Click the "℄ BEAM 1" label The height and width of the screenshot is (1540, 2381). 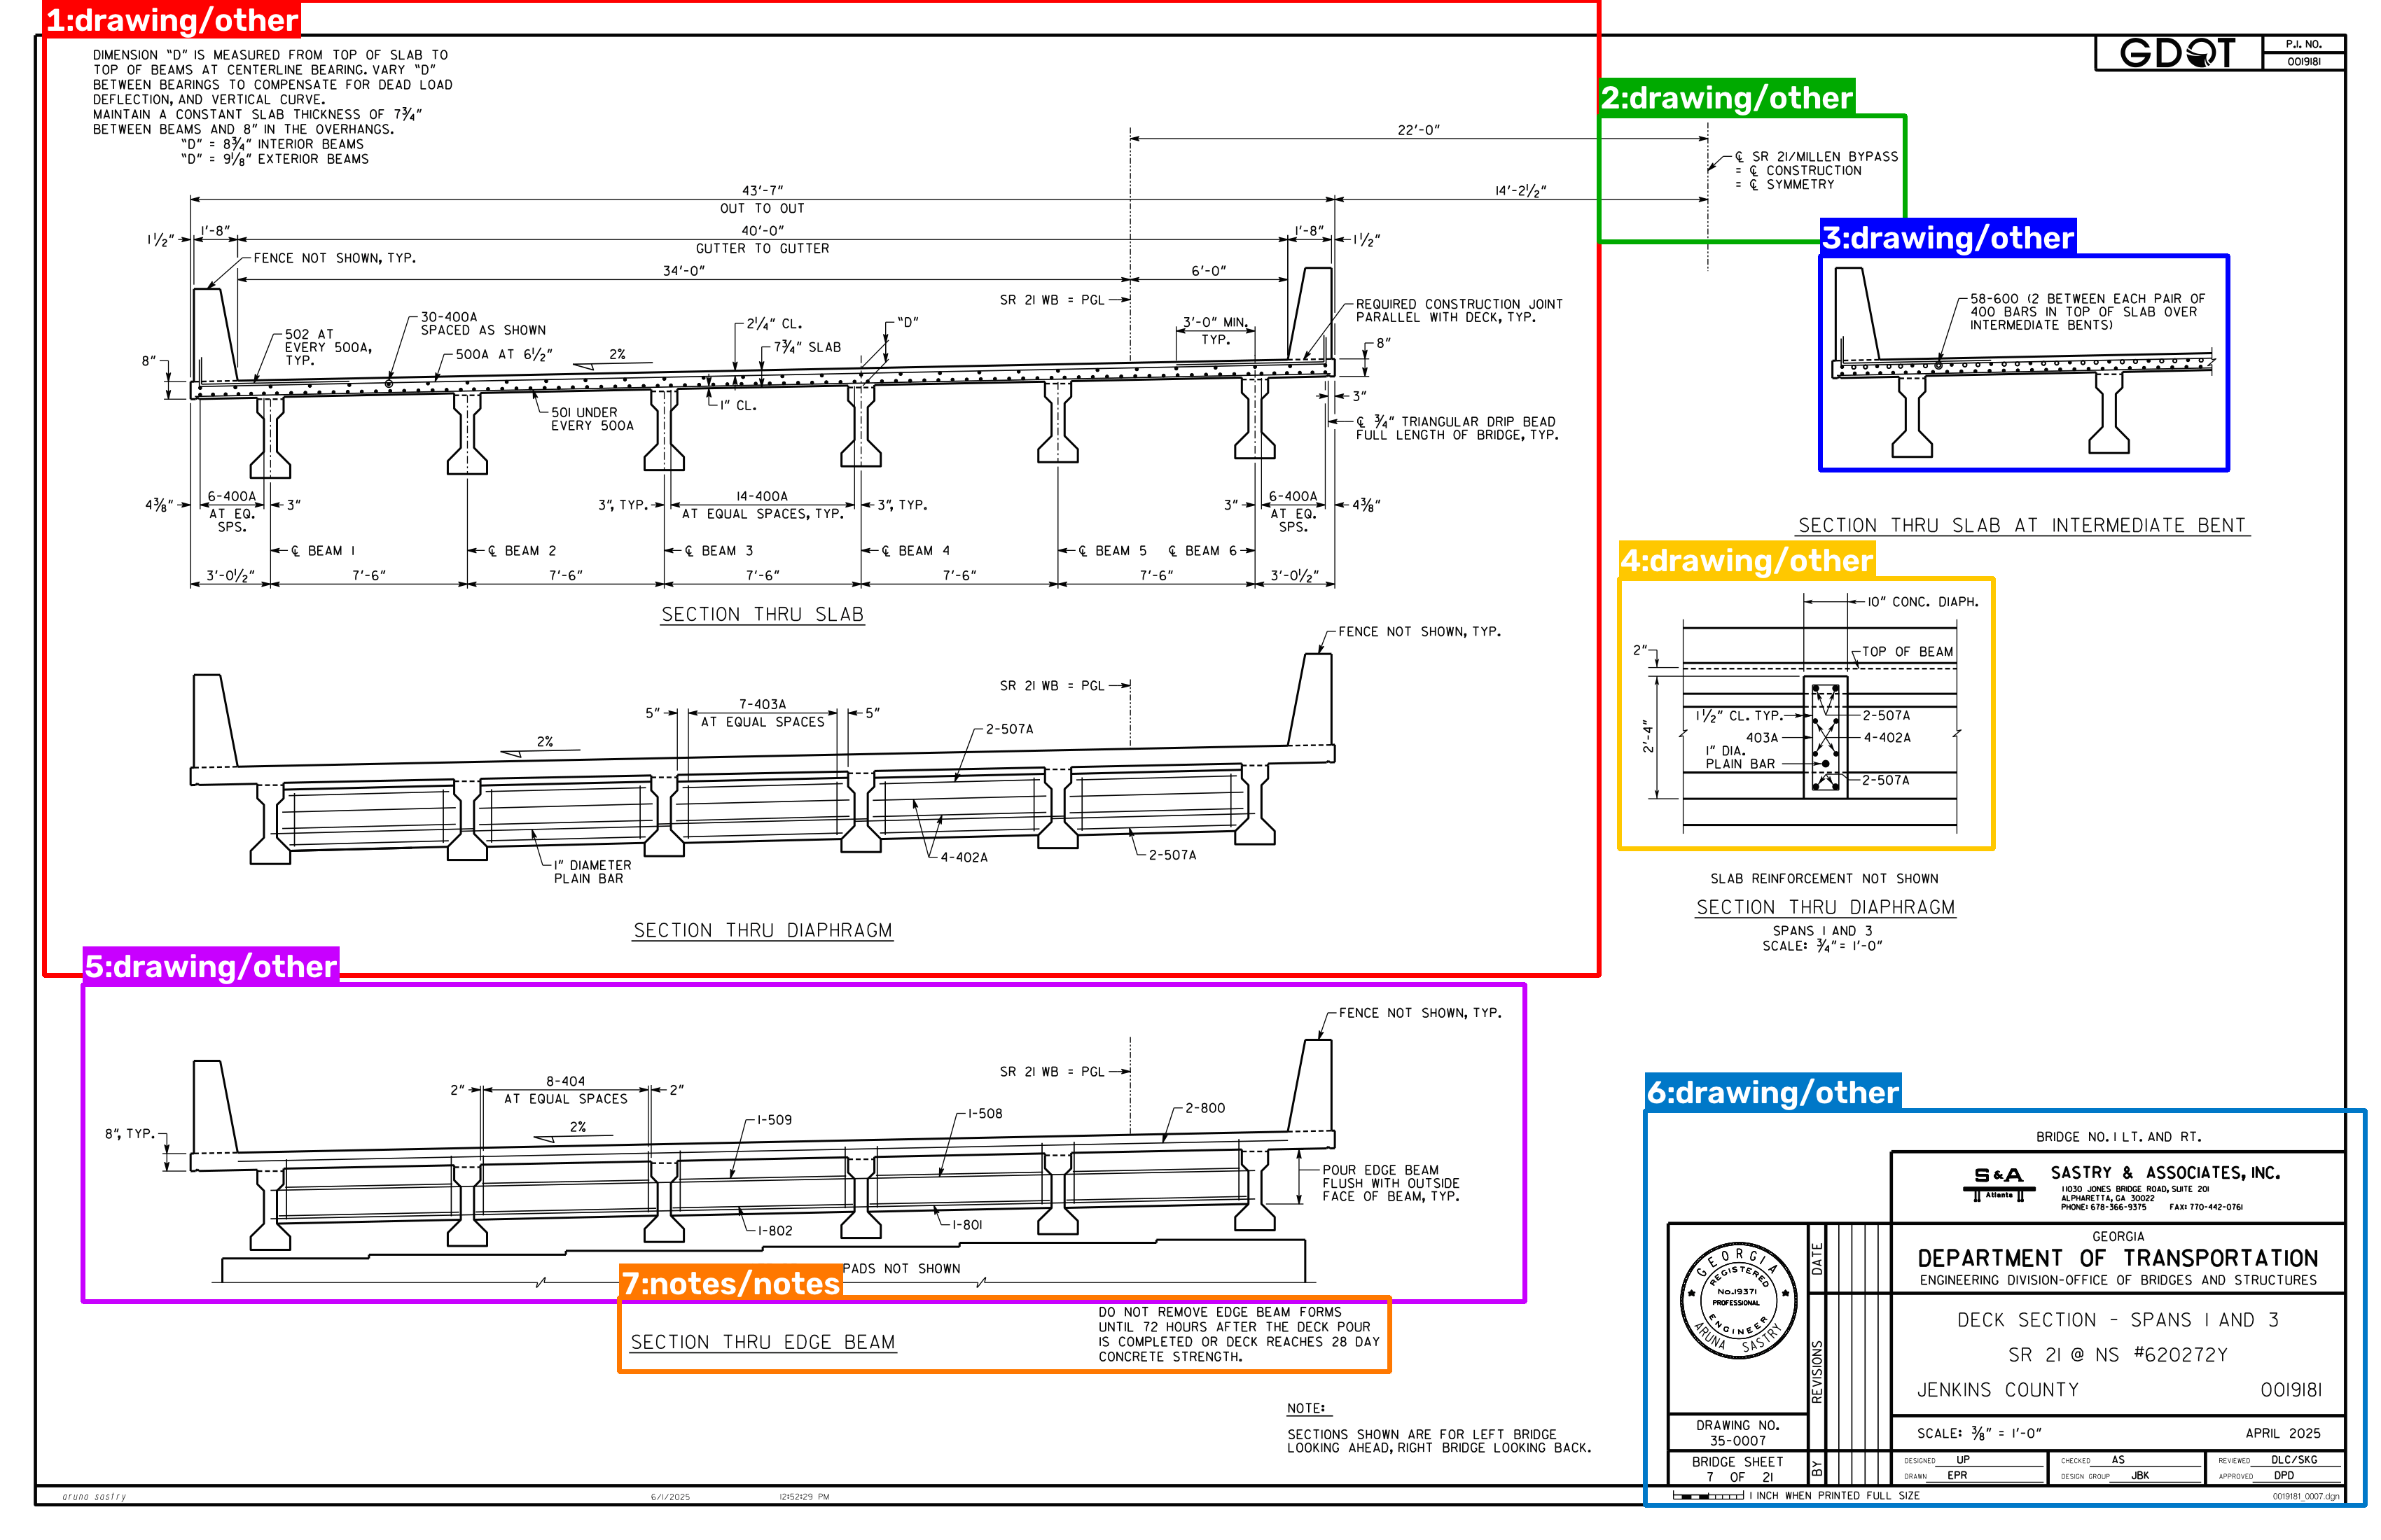tap(323, 551)
